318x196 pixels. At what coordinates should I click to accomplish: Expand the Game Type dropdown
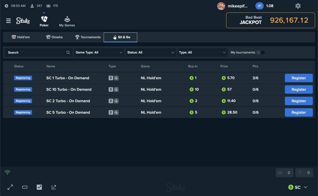point(99,53)
